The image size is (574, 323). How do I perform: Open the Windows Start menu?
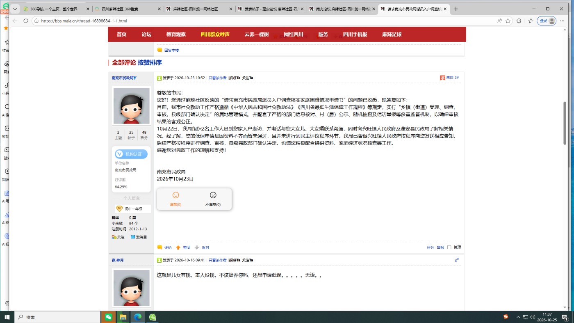tap(7, 317)
